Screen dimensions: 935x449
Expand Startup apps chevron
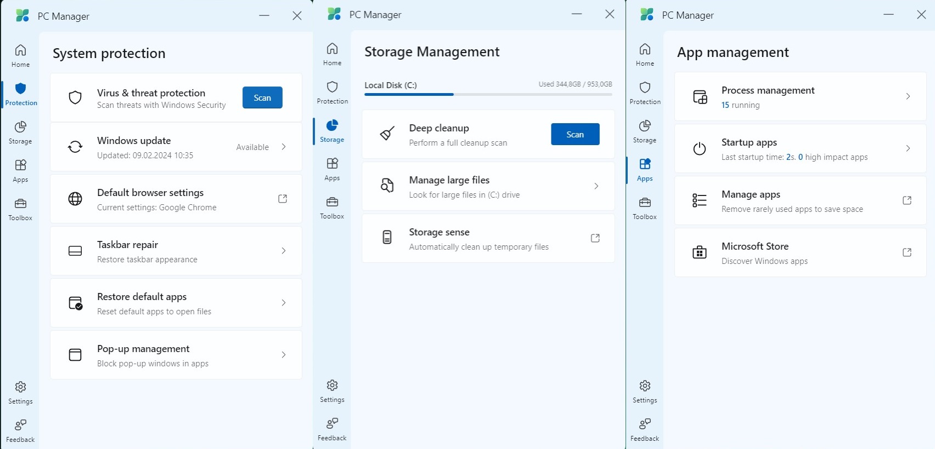pos(908,148)
